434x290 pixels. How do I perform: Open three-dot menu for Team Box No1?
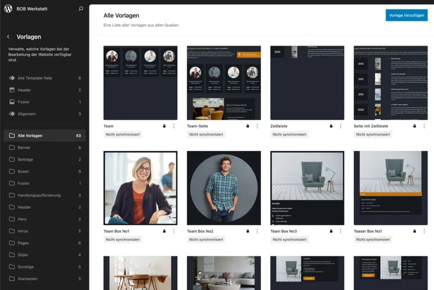[x=174, y=231]
